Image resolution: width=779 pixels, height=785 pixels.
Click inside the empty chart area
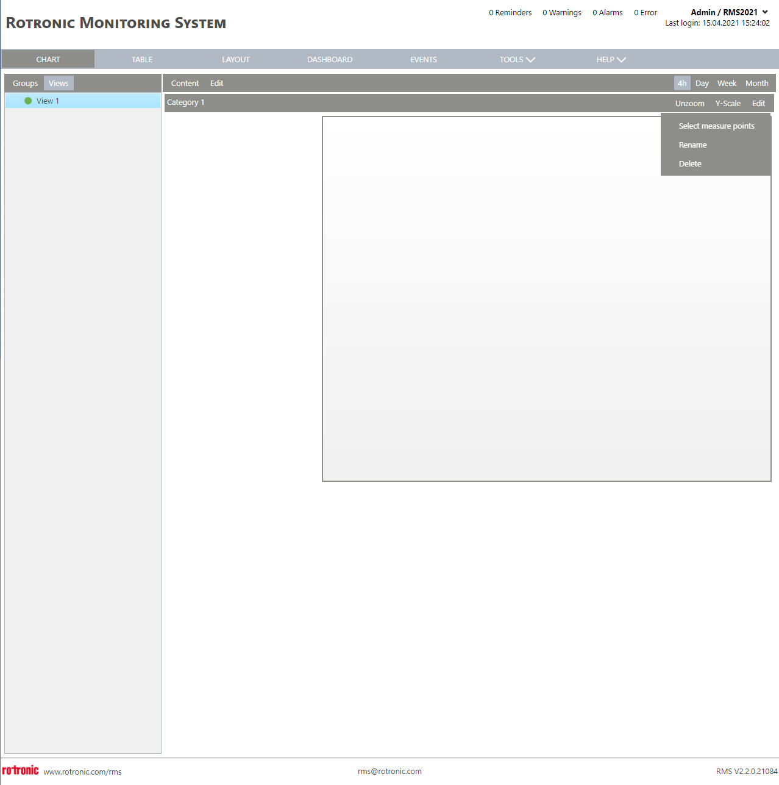[x=546, y=299]
